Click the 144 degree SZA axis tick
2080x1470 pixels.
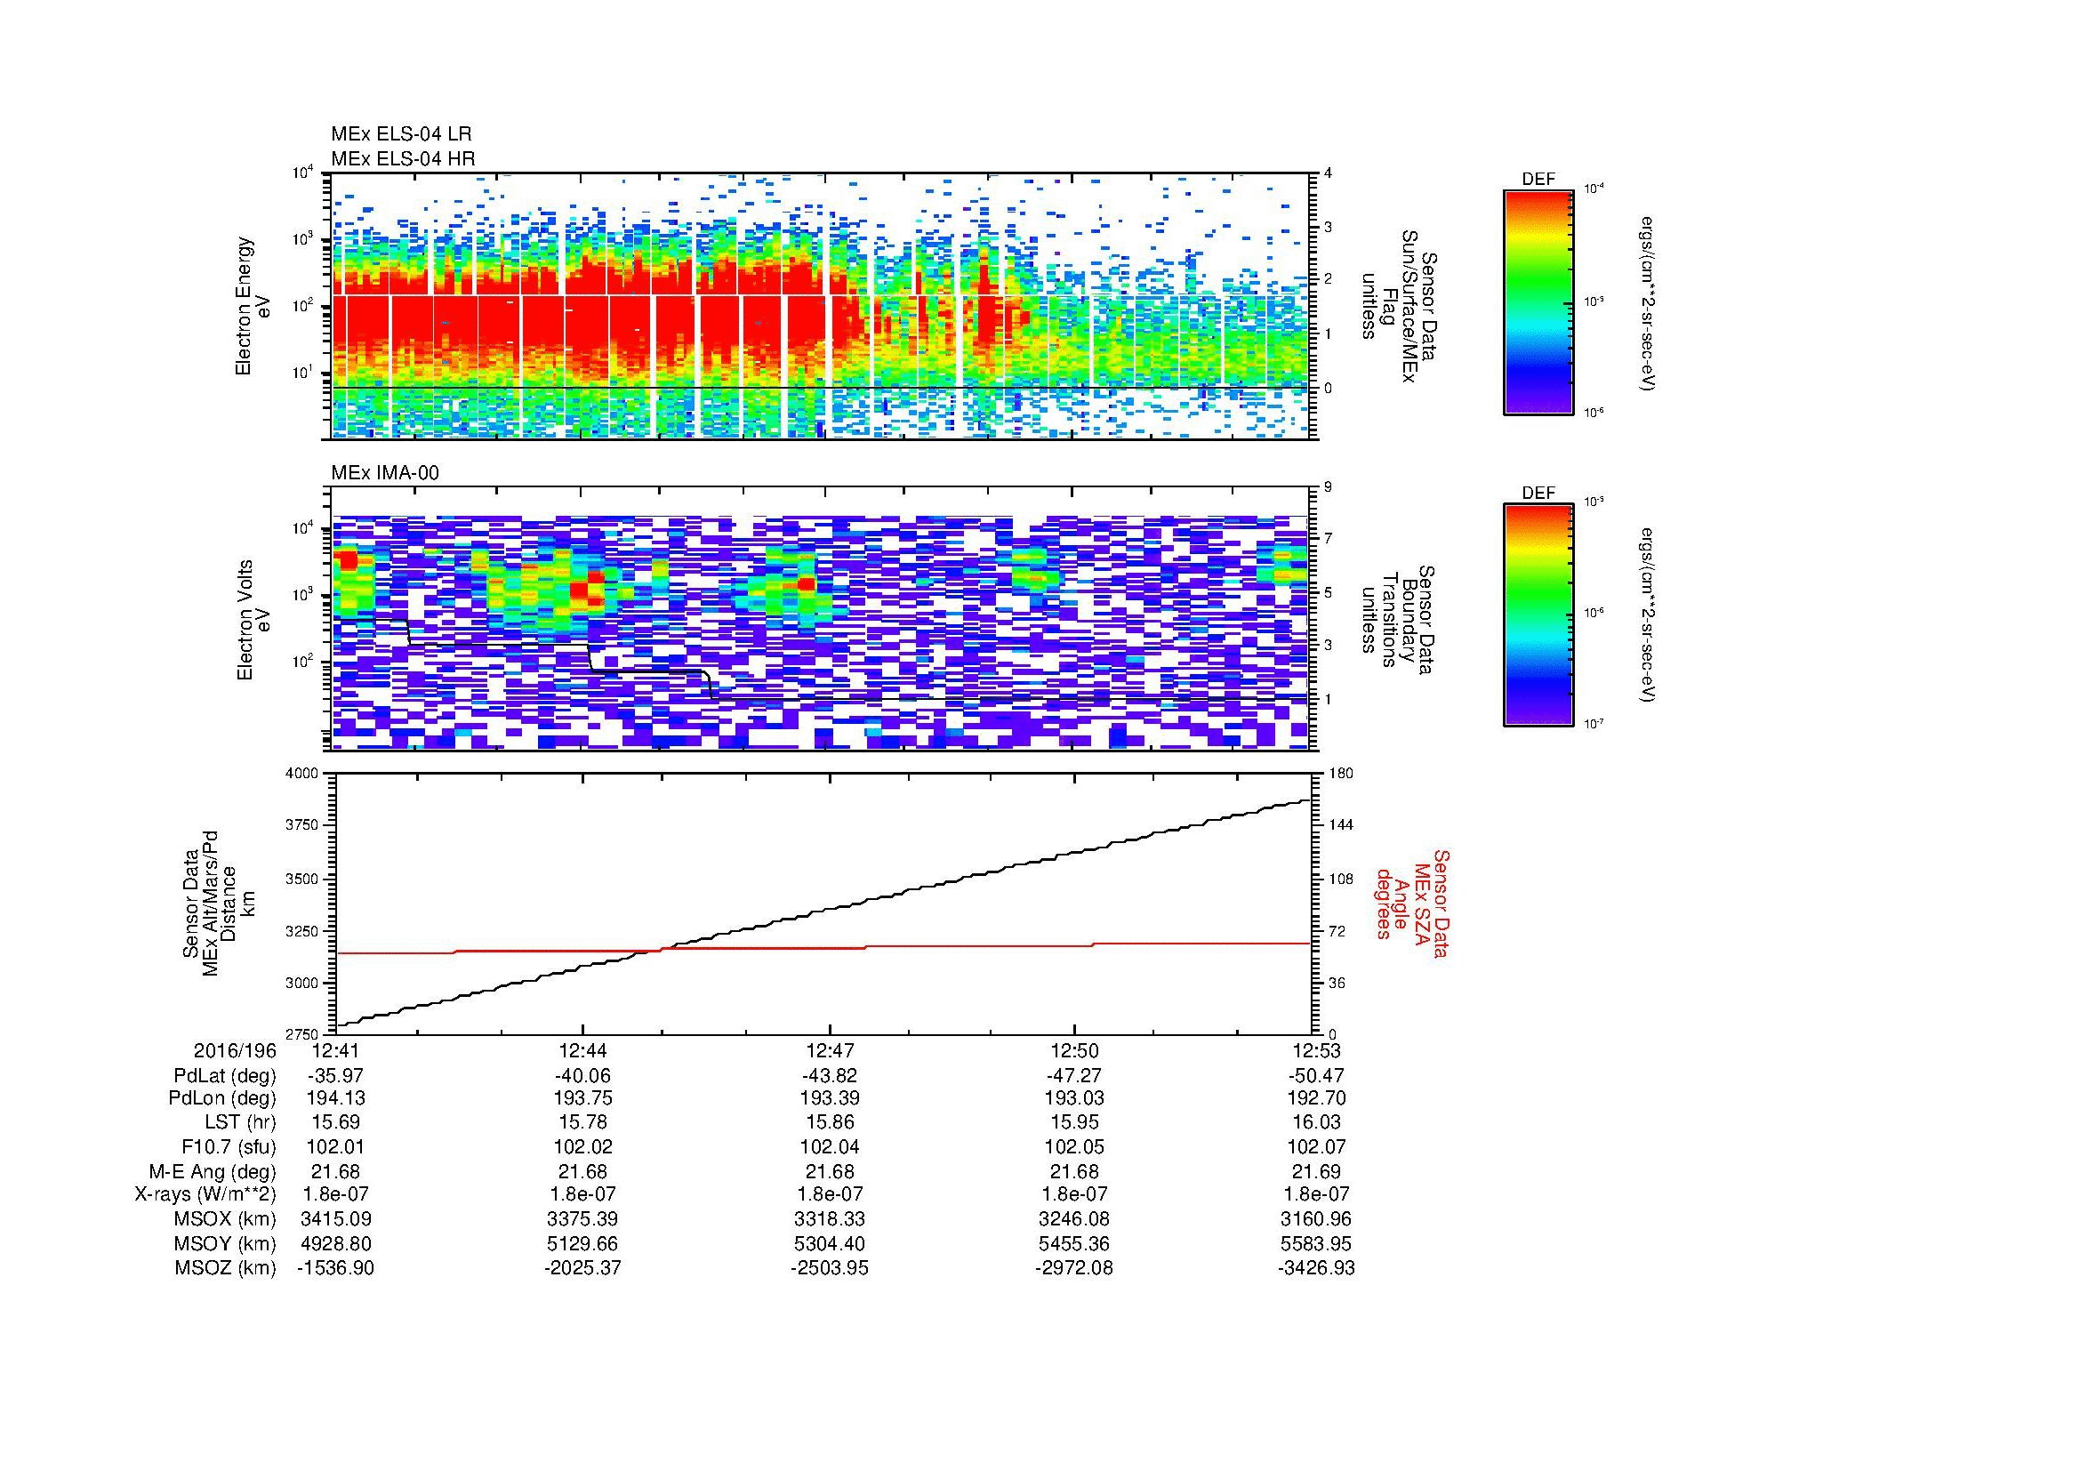click(1342, 825)
